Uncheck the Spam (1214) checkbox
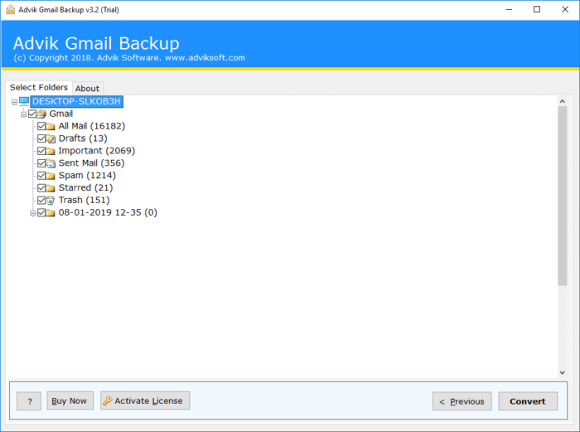Viewport: 580px width, 432px height. point(41,176)
